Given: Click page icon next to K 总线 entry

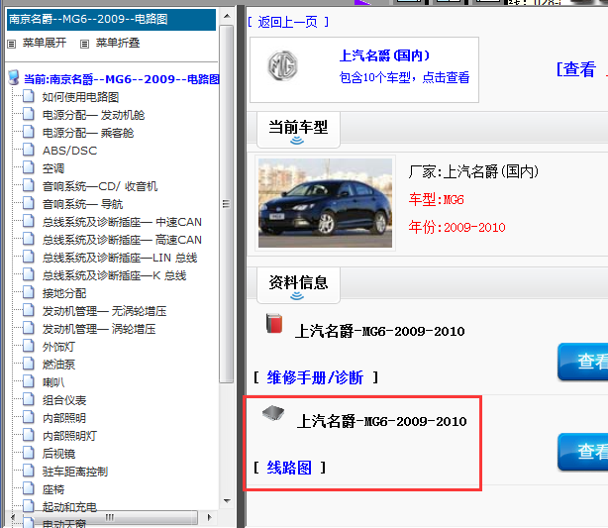Looking at the screenshot, I should (29, 274).
